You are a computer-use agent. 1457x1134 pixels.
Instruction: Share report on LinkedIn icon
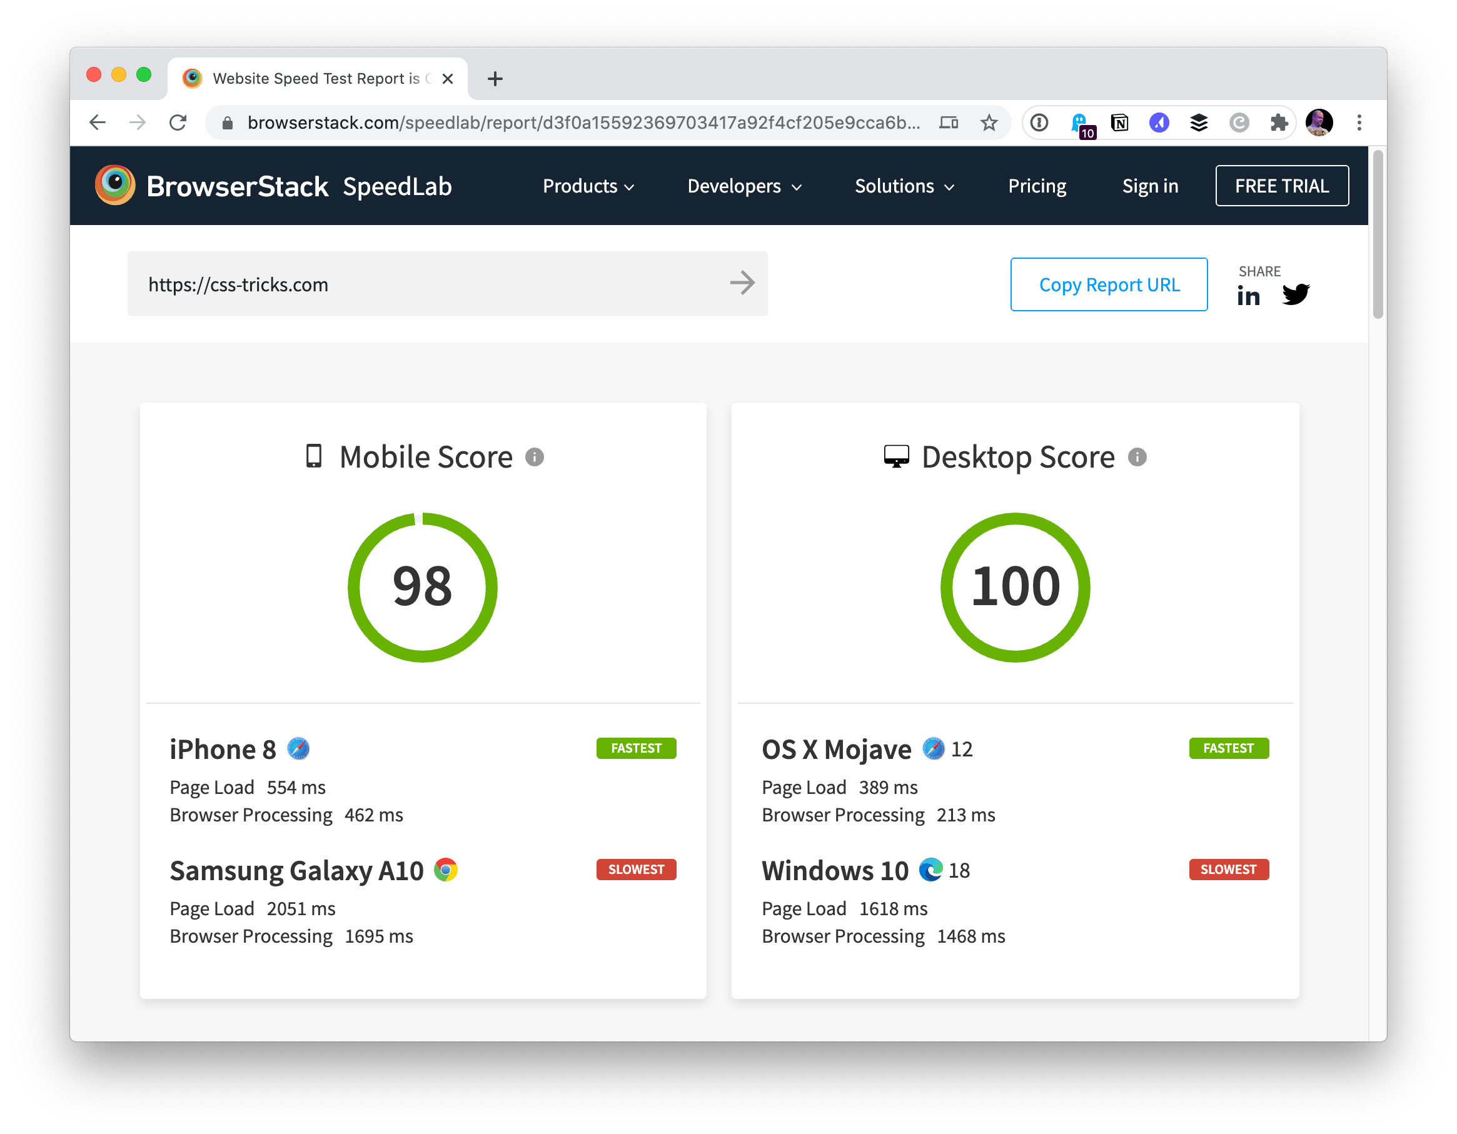tap(1248, 296)
